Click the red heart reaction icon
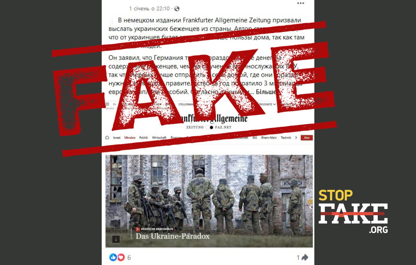The width and height of the screenshot is (416, 265). (121, 257)
